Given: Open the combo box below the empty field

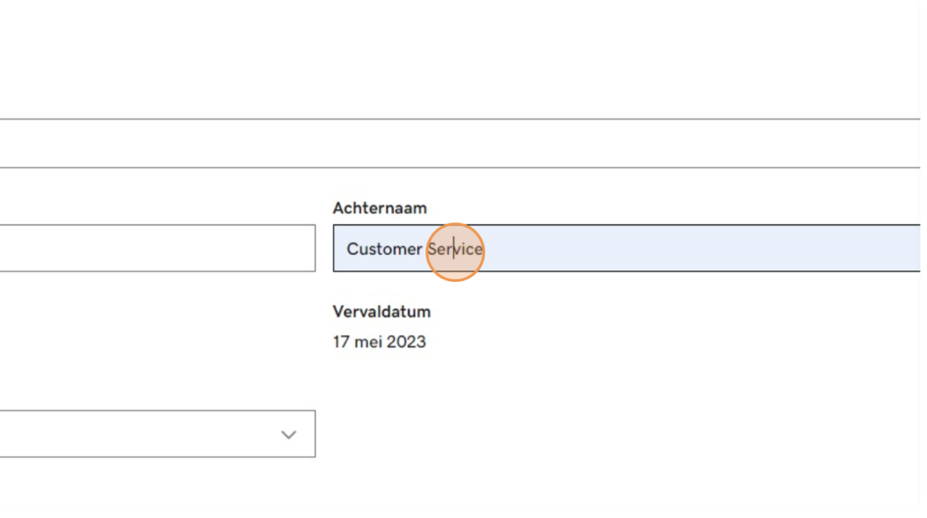Looking at the screenshot, I should tap(158, 434).
